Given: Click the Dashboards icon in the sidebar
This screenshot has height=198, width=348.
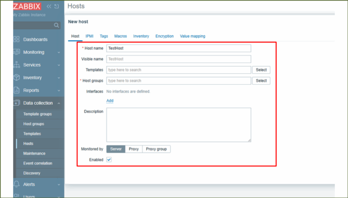Looking at the screenshot, I should pyautogui.click(x=16, y=39).
